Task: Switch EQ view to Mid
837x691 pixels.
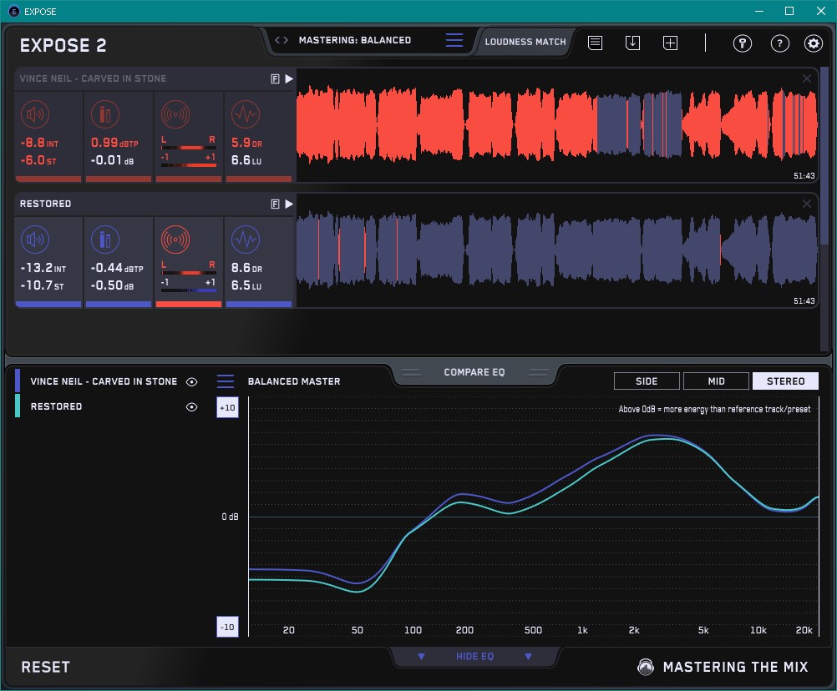Action: pos(716,381)
